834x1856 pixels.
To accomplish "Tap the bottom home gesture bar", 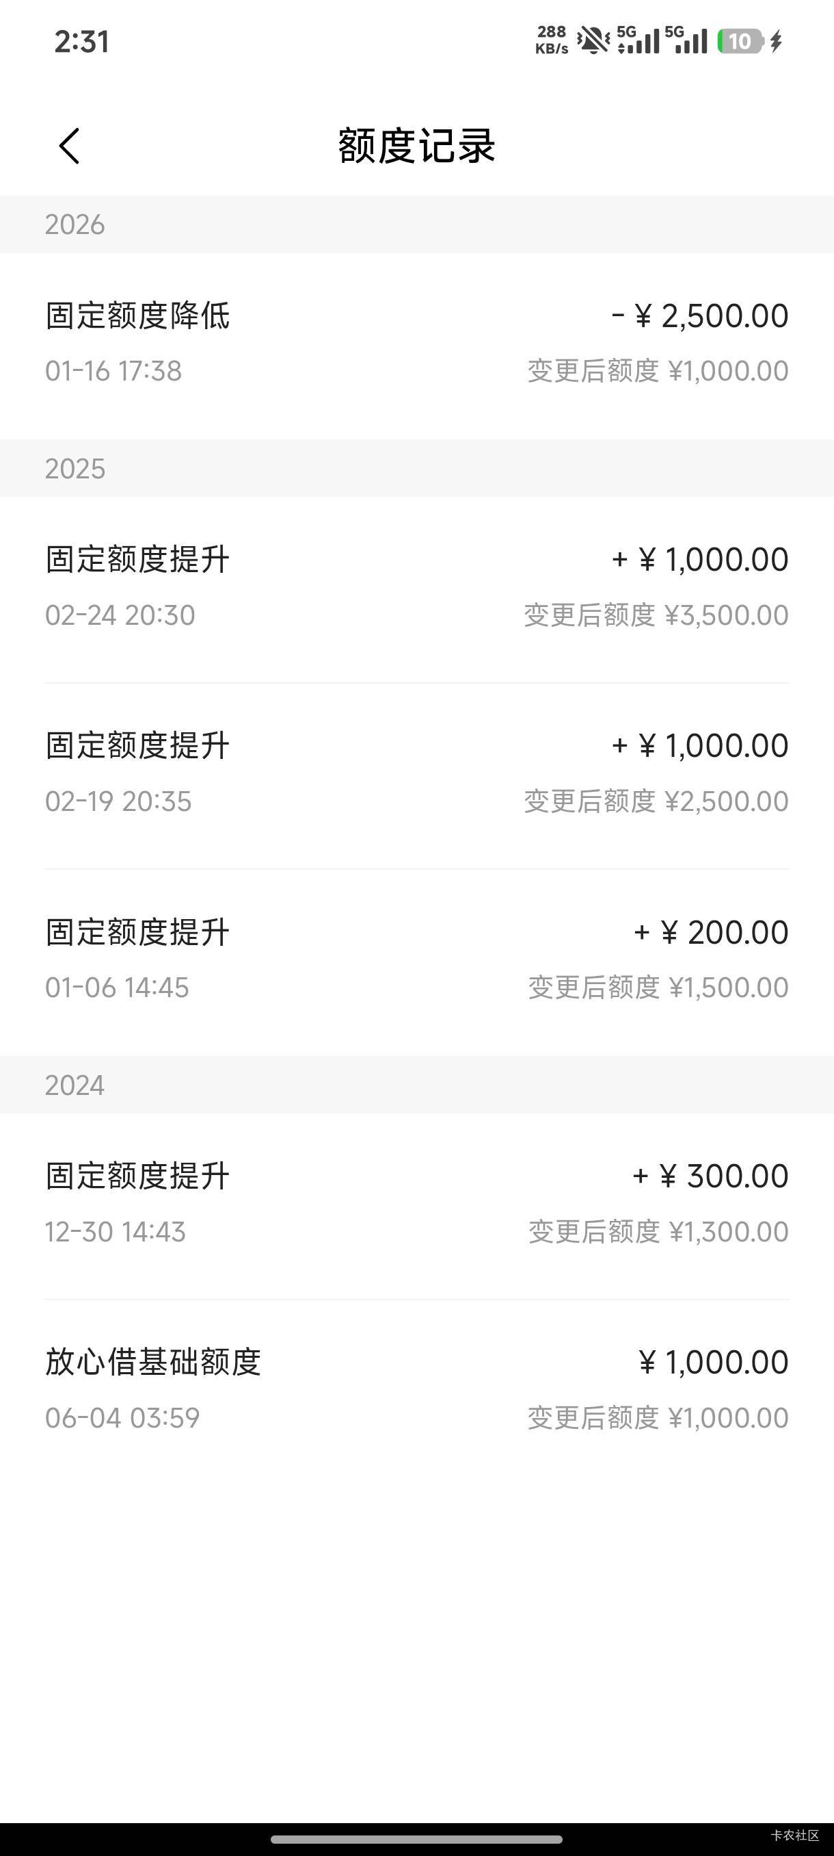I will pyautogui.click(x=416, y=1840).
